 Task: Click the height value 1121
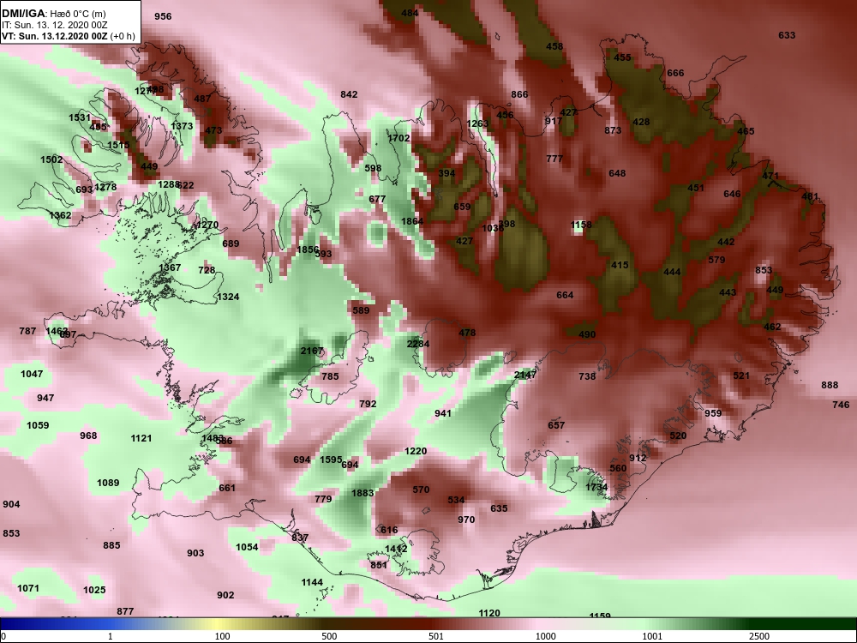point(141,438)
